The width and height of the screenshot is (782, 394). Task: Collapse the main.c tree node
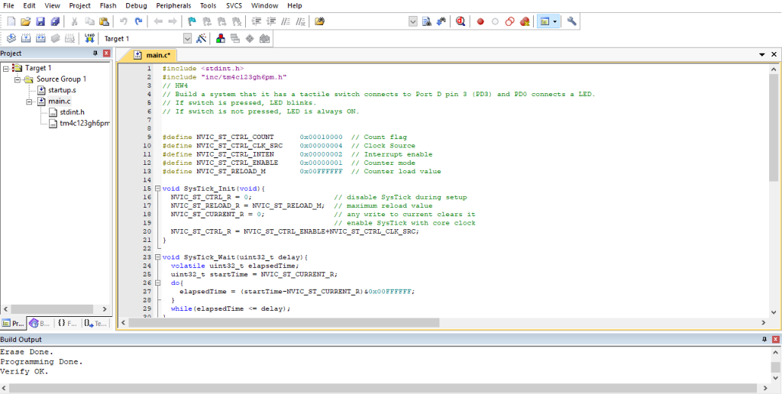pyautogui.click(x=30, y=101)
